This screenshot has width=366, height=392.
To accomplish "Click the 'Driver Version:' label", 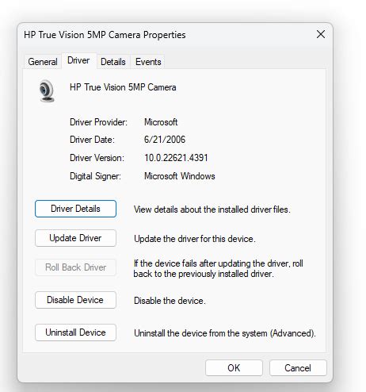I will click(x=97, y=158).
